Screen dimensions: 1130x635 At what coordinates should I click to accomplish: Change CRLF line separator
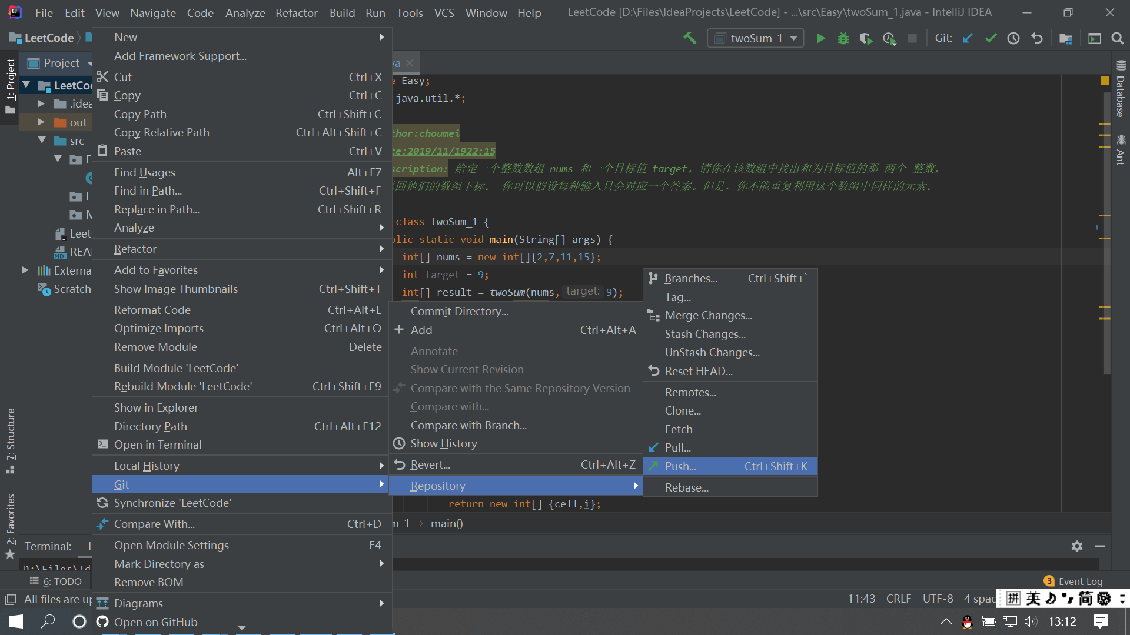tap(899, 599)
